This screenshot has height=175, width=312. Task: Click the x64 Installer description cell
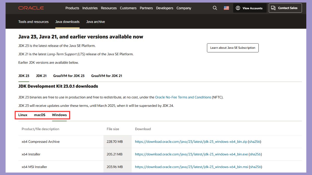[x=31, y=154]
